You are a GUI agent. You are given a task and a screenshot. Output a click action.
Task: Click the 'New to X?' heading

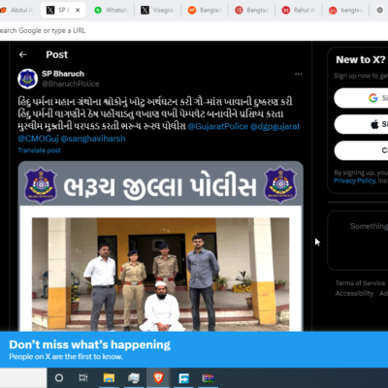361,60
